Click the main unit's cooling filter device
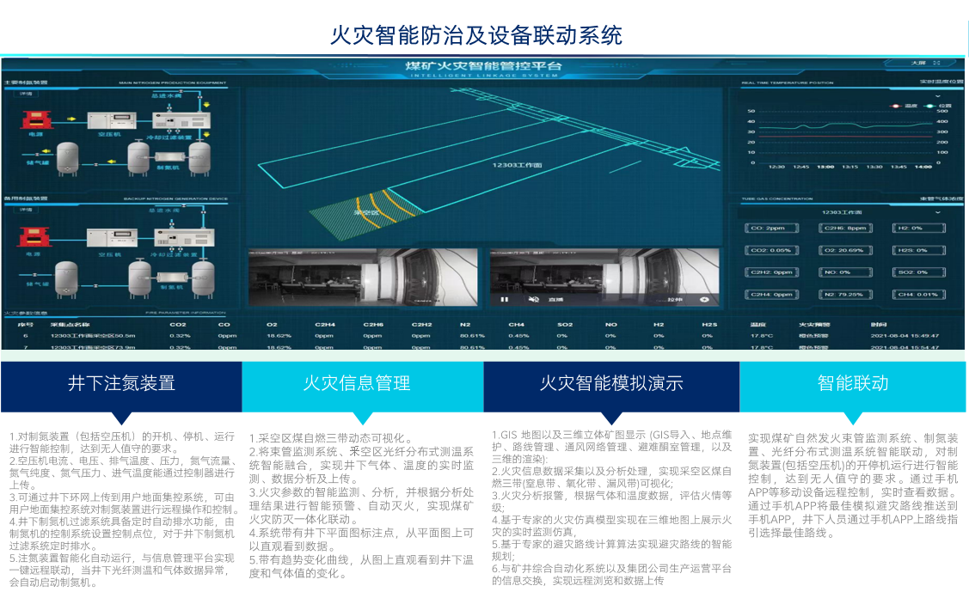The width and height of the screenshot is (969, 598). pyautogui.click(x=181, y=120)
